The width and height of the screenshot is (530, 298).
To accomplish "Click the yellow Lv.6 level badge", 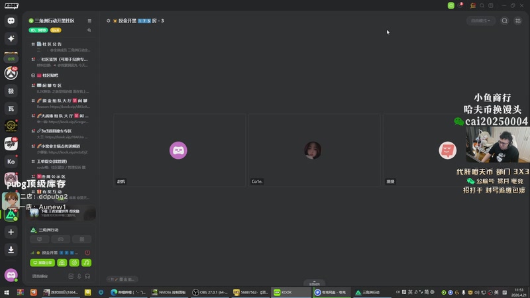I will point(56,30).
